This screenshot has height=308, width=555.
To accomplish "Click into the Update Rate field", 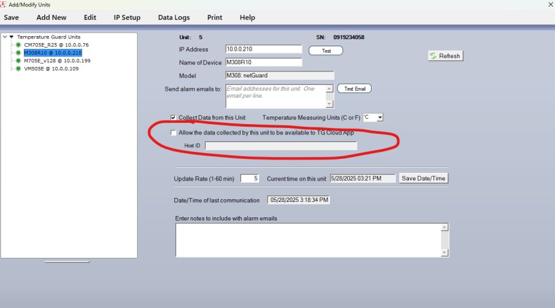I will coord(249,178).
